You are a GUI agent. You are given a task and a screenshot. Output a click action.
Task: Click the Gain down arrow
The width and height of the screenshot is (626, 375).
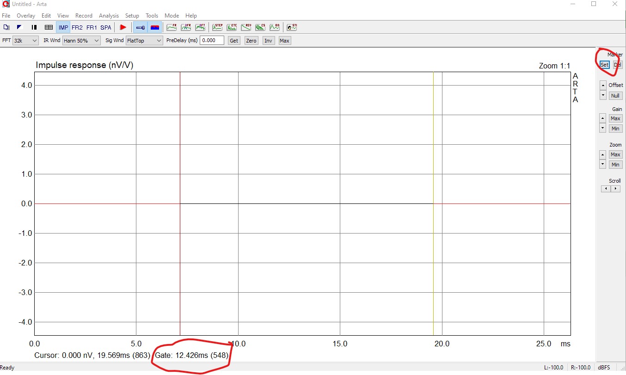[603, 128]
